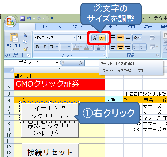Screen dimensions: 167x157
Task: Click the イザナミで シグナル出し button
Action: click(x=50, y=112)
